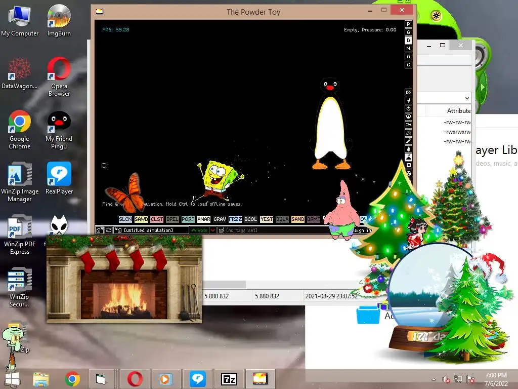Open the simulation browser icon
Viewport: 518px width, 389px height.
pos(100,230)
